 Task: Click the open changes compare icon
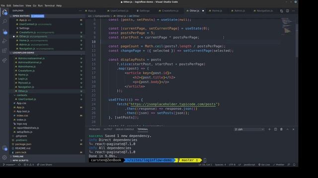point(282,11)
